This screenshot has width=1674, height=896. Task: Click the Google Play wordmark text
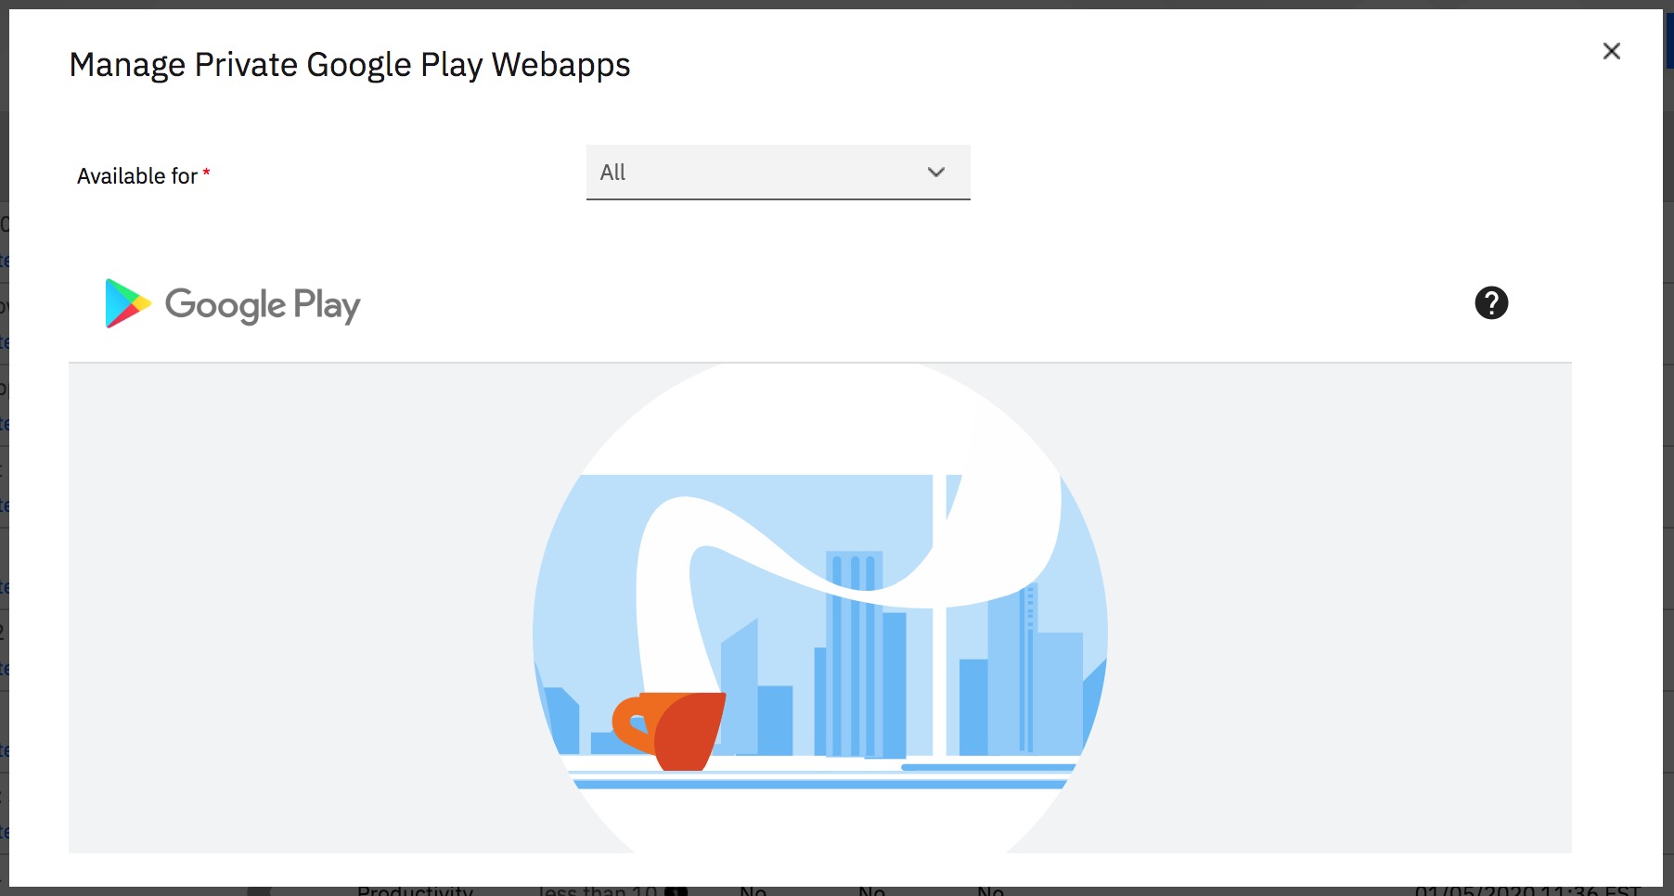[x=263, y=305]
